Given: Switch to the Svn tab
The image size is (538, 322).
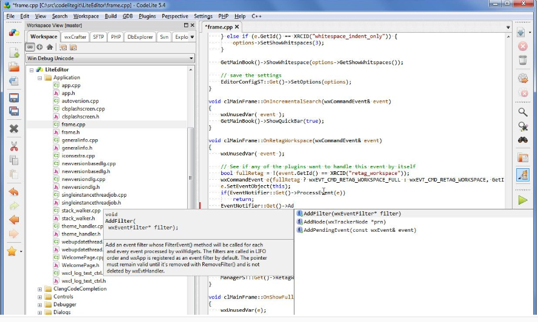Looking at the screenshot, I should pos(164,37).
